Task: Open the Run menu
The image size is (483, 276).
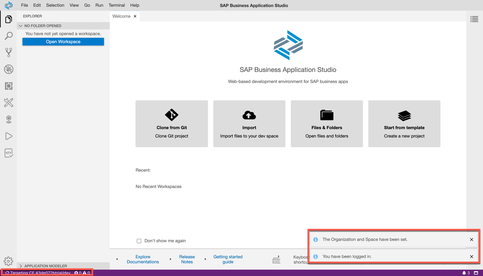Action: click(x=99, y=5)
